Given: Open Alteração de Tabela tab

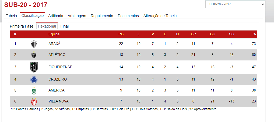Looking at the screenshot, I should click(160, 16).
